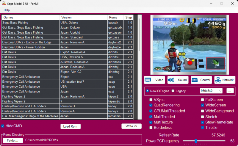Click the Load Rom button
238x146 pixels.
click(x=71, y=126)
